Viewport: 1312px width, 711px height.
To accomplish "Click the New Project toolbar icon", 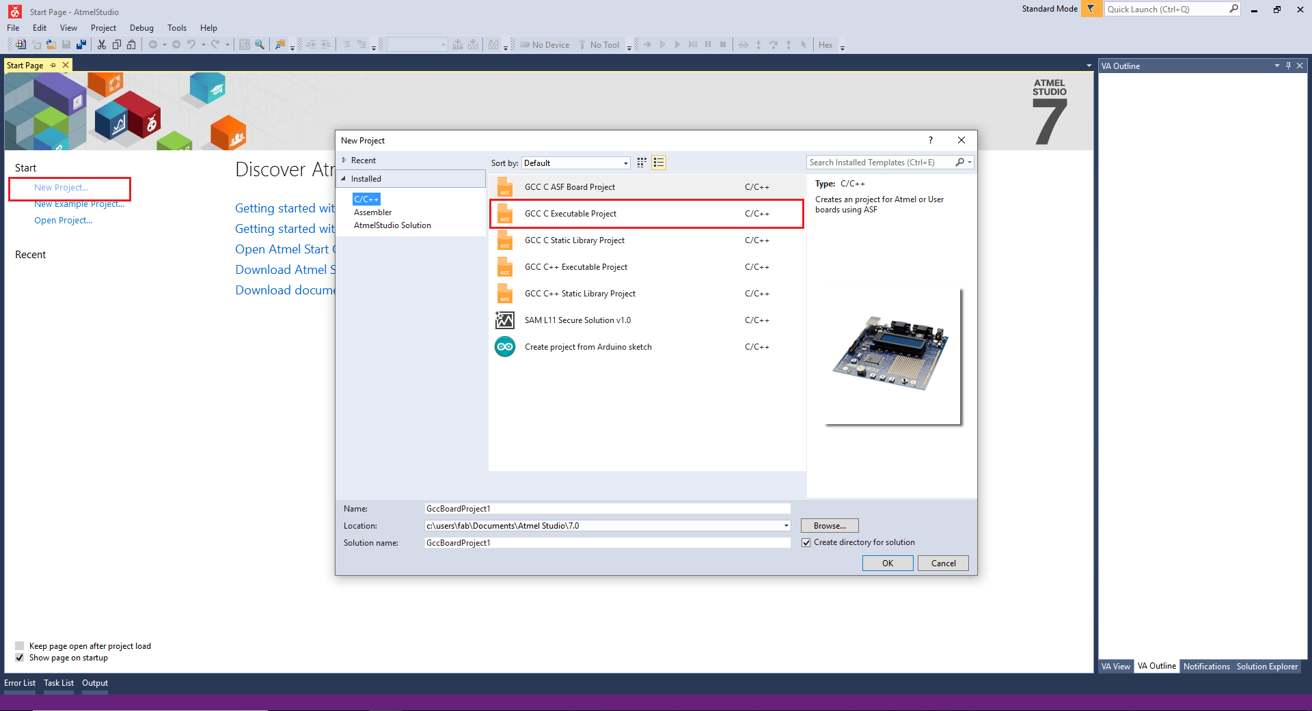I will pos(21,45).
